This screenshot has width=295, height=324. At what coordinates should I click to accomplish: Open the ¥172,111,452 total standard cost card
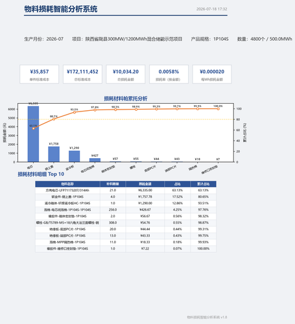point(82,74)
